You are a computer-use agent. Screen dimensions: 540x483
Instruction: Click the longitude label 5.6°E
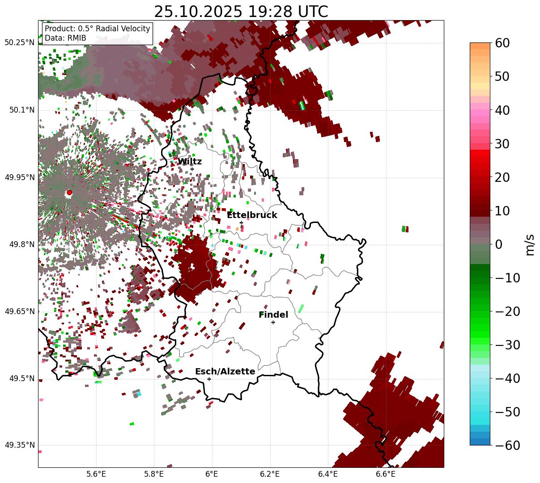(96, 474)
